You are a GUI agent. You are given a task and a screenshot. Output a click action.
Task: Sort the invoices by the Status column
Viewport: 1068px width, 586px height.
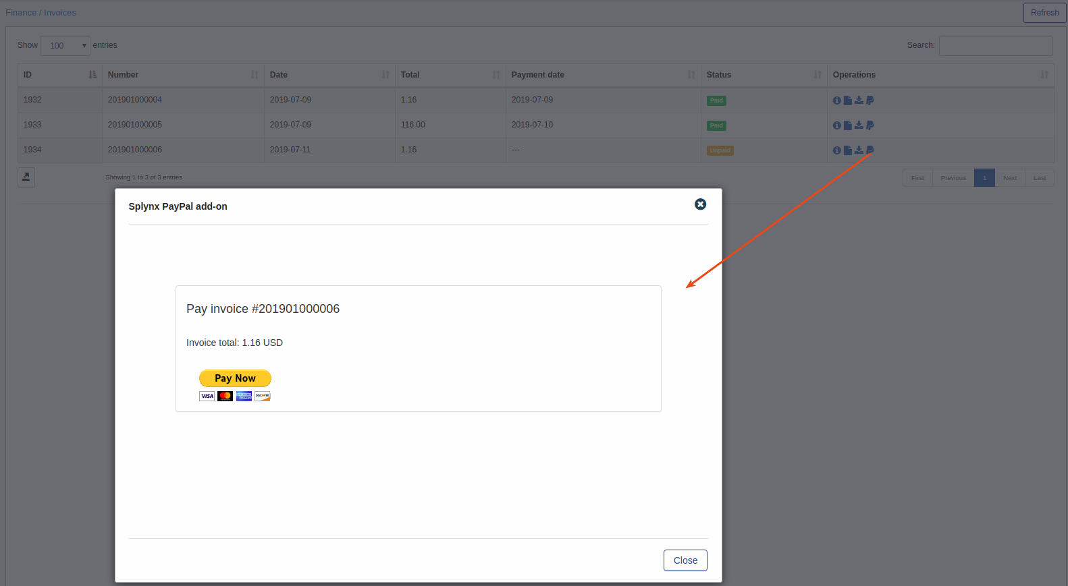[x=764, y=75]
